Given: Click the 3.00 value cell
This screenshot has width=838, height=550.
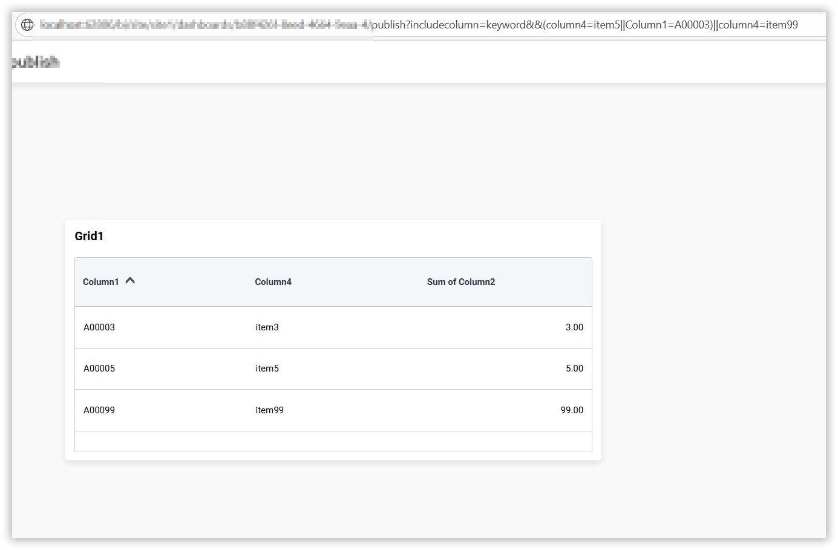Looking at the screenshot, I should tap(574, 327).
